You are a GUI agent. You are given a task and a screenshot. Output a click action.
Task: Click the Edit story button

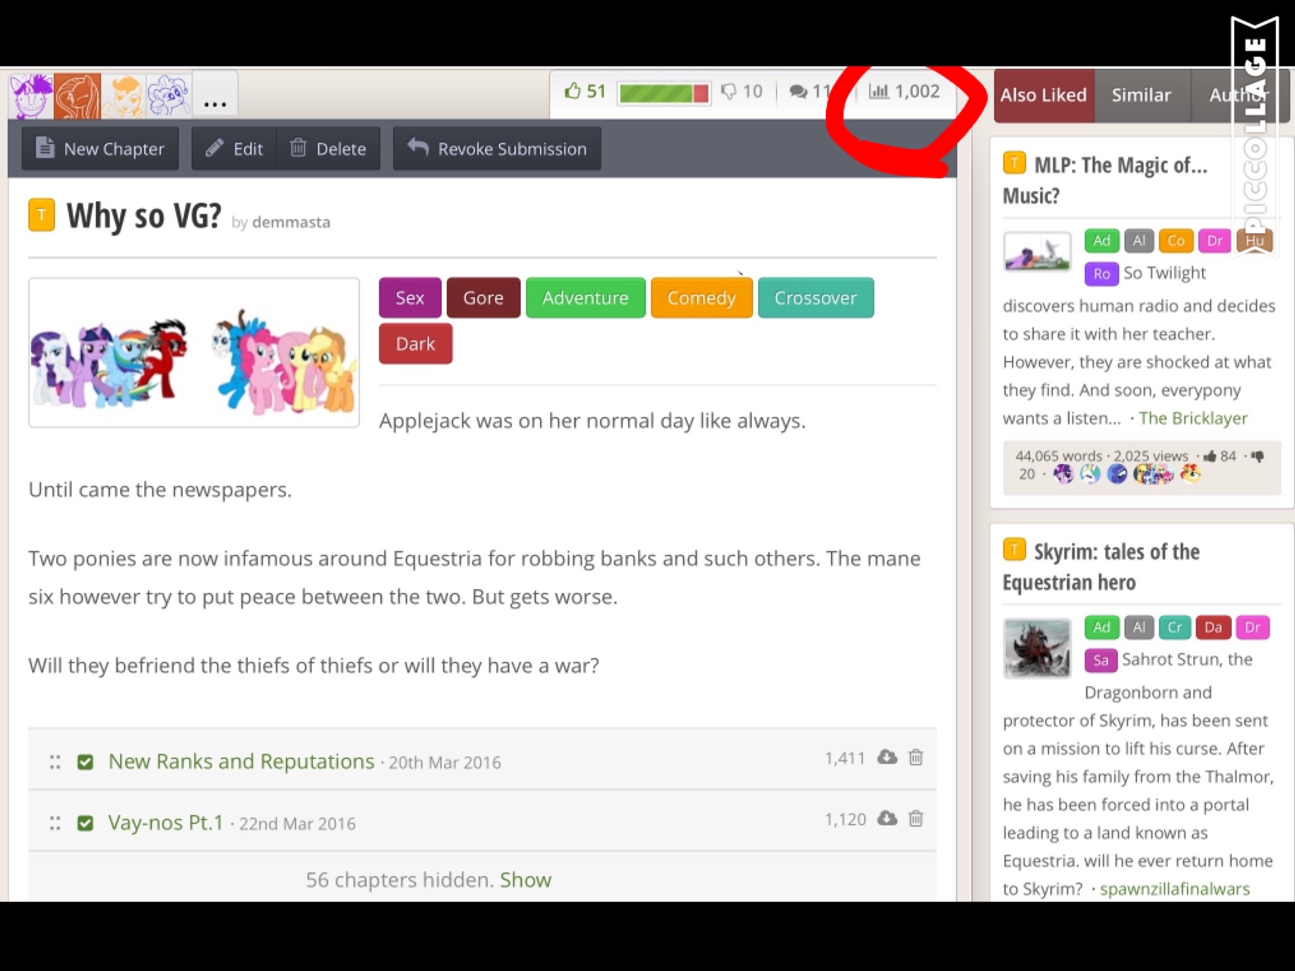point(234,149)
